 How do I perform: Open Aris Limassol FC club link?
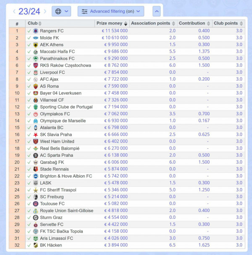(57, 239)
